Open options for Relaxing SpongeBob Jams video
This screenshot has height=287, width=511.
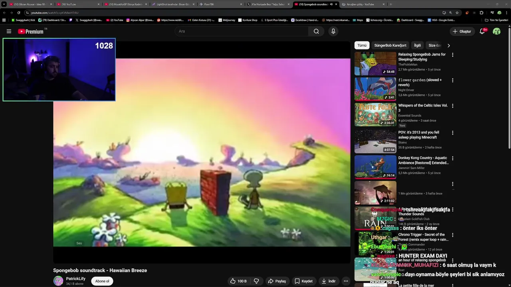click(x=452, y=55)
